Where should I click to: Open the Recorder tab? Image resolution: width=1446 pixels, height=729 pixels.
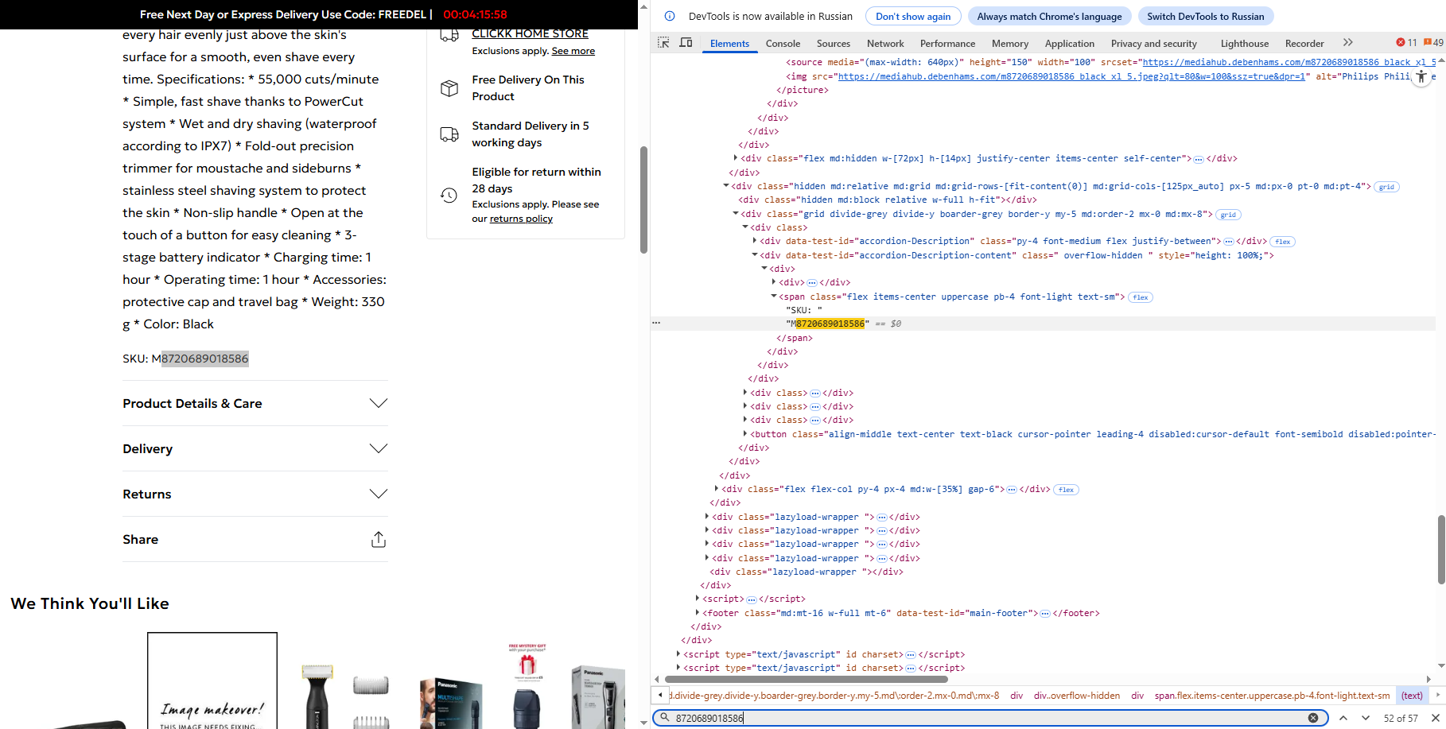tap(1304, 44)
